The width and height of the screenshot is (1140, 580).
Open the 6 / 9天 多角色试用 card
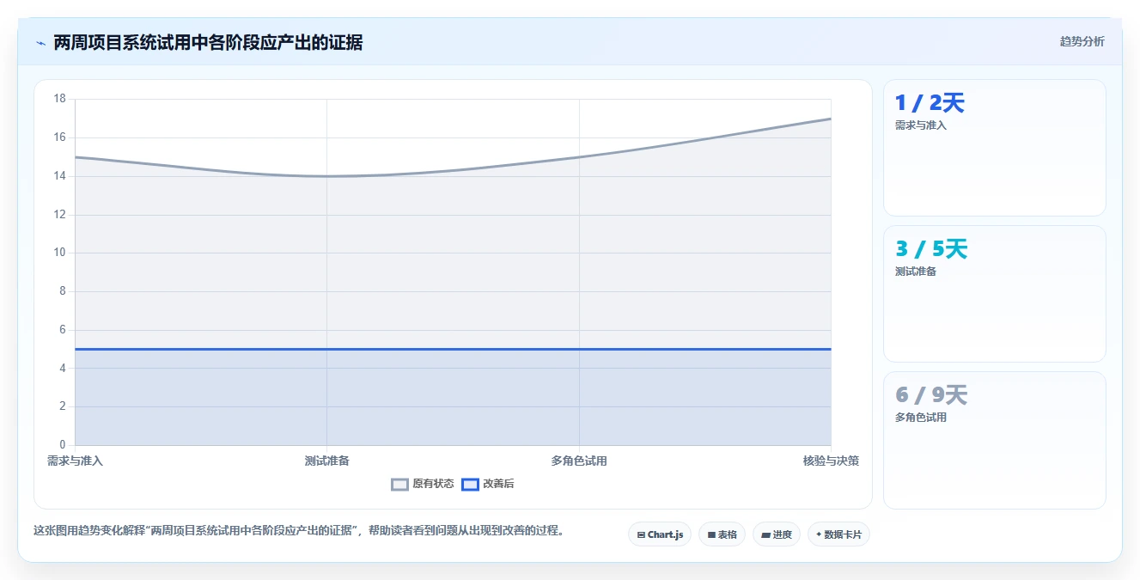pos(994,440)
